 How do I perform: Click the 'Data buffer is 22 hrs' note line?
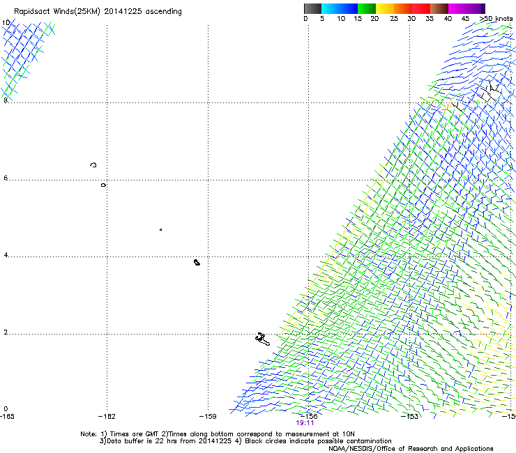pos(245,441)
